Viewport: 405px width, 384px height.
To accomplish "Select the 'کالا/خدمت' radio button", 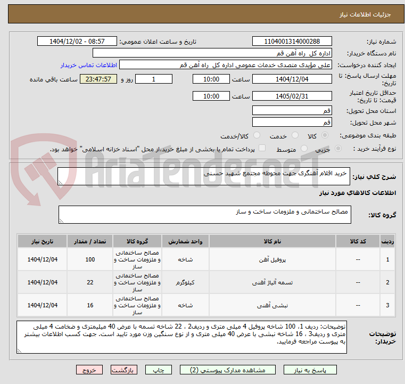I will [257, 135].
